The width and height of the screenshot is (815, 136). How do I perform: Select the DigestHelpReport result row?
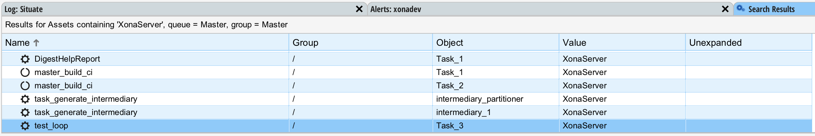coord(67,59)
